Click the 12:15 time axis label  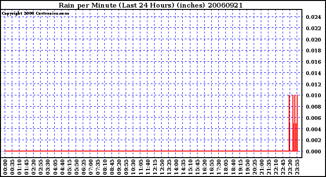pos(154,167)
